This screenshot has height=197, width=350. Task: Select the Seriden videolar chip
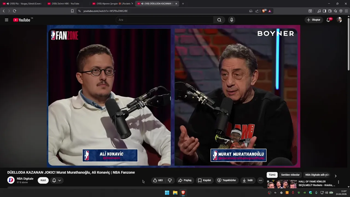[290, 175]
